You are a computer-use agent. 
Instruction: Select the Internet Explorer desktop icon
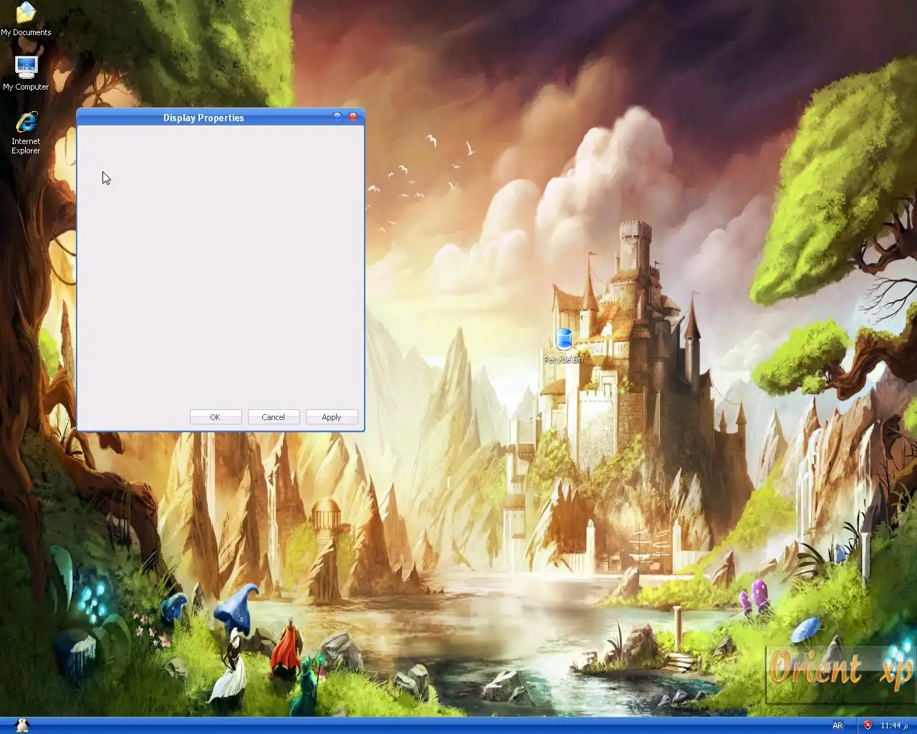click(x=26, y=133)
